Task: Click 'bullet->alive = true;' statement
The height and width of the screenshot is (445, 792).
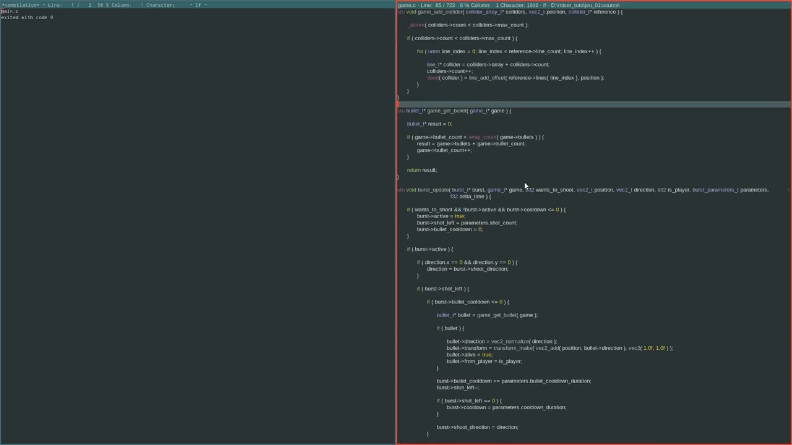Action: click(470, 355)
